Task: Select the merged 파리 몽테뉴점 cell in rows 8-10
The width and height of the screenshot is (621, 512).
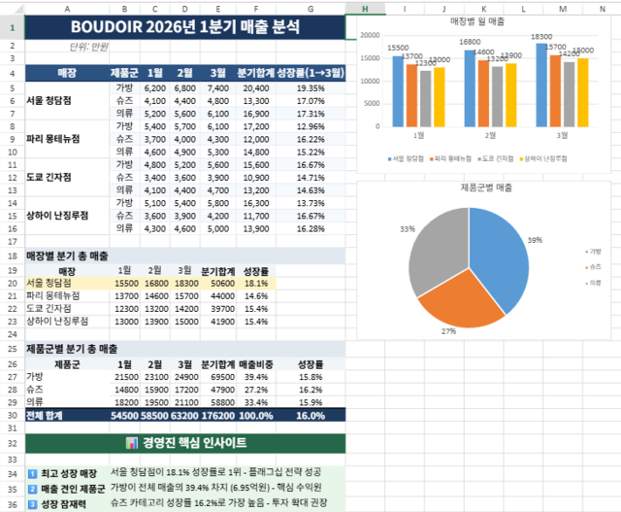Action: 67,139
